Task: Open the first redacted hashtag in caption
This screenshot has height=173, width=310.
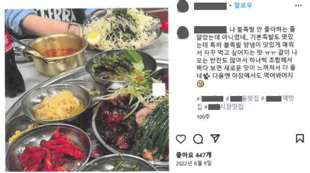Action: (210, 98)
